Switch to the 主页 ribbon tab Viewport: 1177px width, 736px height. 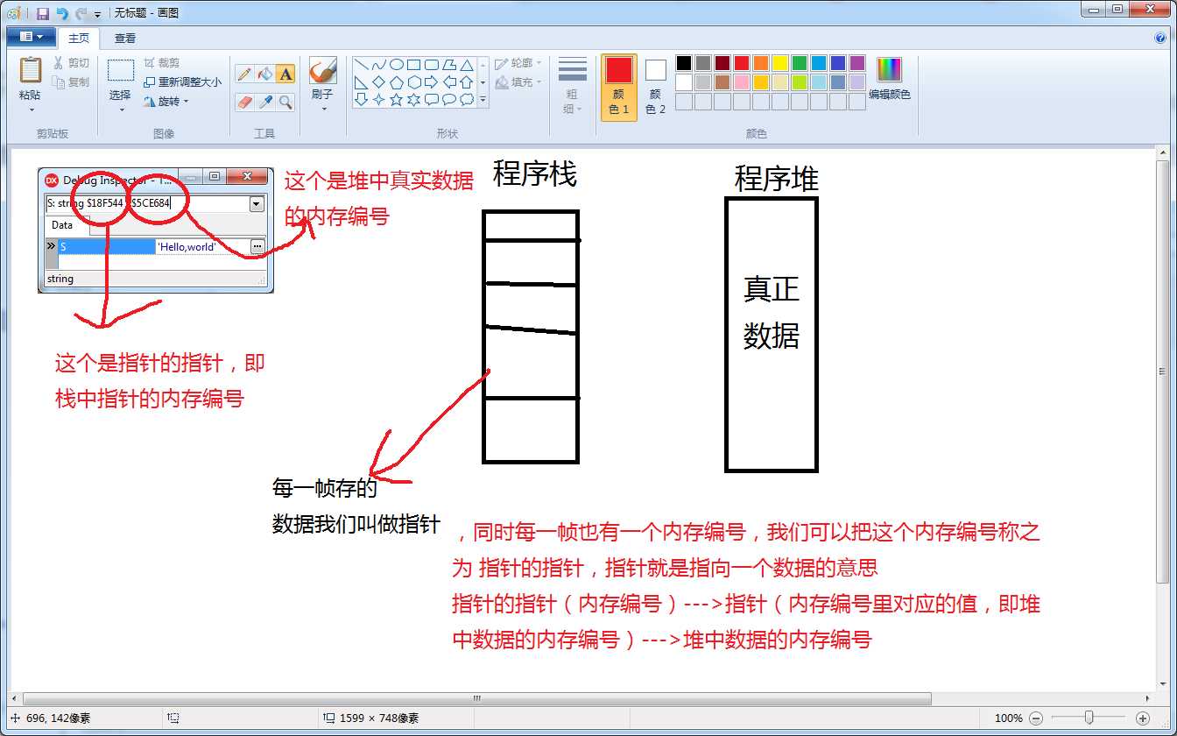79,38
